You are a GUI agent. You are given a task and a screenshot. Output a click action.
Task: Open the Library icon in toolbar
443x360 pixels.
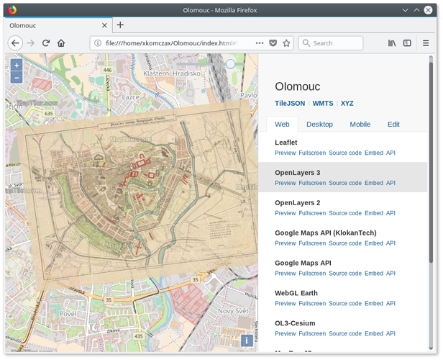(392, 43)
